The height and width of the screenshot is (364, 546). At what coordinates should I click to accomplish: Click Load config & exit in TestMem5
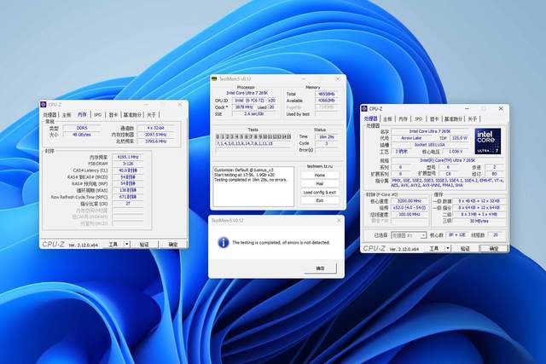coord(320,192)
